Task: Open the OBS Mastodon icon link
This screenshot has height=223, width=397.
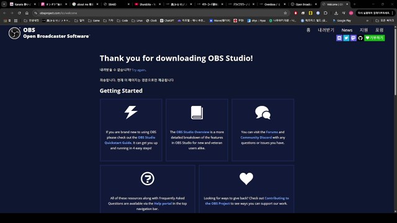Action: (x=353, y=38)
